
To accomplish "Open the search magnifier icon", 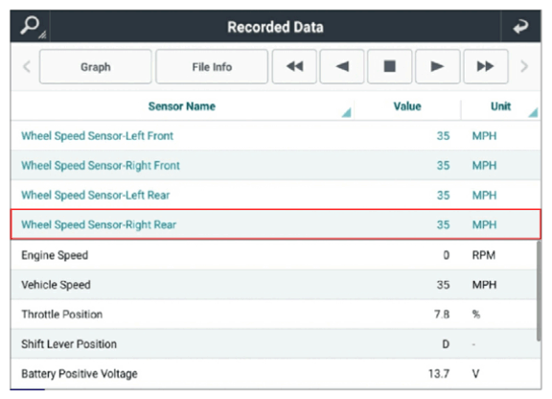I will (x=31, y=26).
